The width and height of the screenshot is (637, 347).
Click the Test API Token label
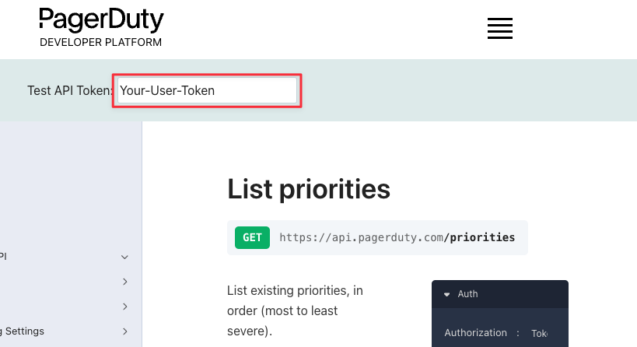pyautogui.click(x=70, y=90)
